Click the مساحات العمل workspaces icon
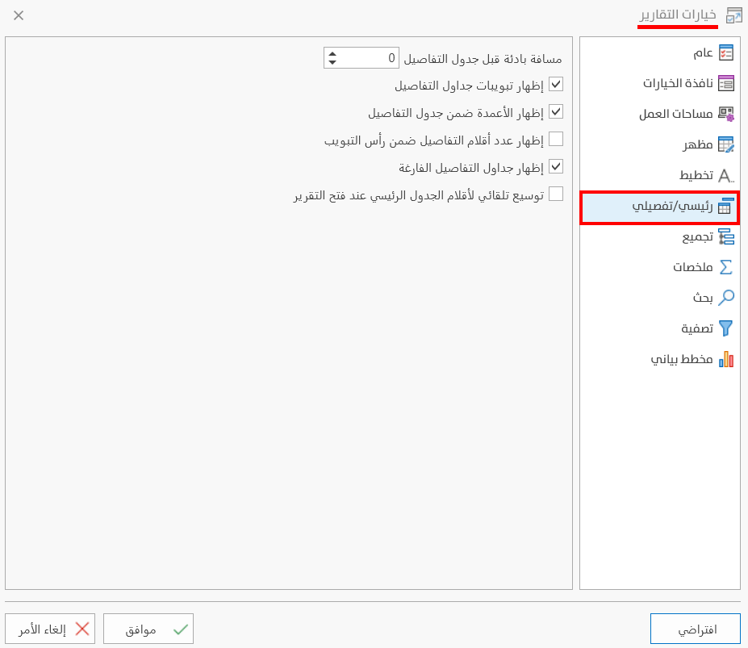Screen dimensions: 748x648 point(727,114)
